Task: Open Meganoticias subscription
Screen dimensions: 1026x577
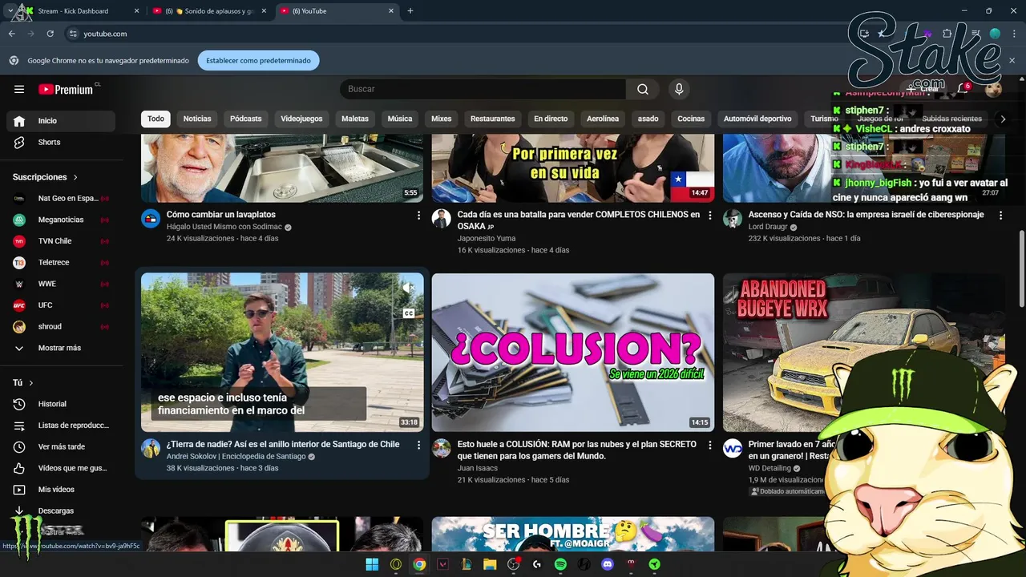Action: [61, 220]
